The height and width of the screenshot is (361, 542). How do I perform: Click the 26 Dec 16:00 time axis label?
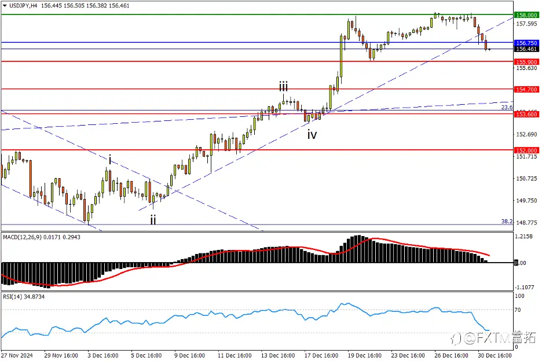point(452,355)
